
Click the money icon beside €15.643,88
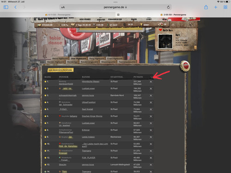pos(39,25)
